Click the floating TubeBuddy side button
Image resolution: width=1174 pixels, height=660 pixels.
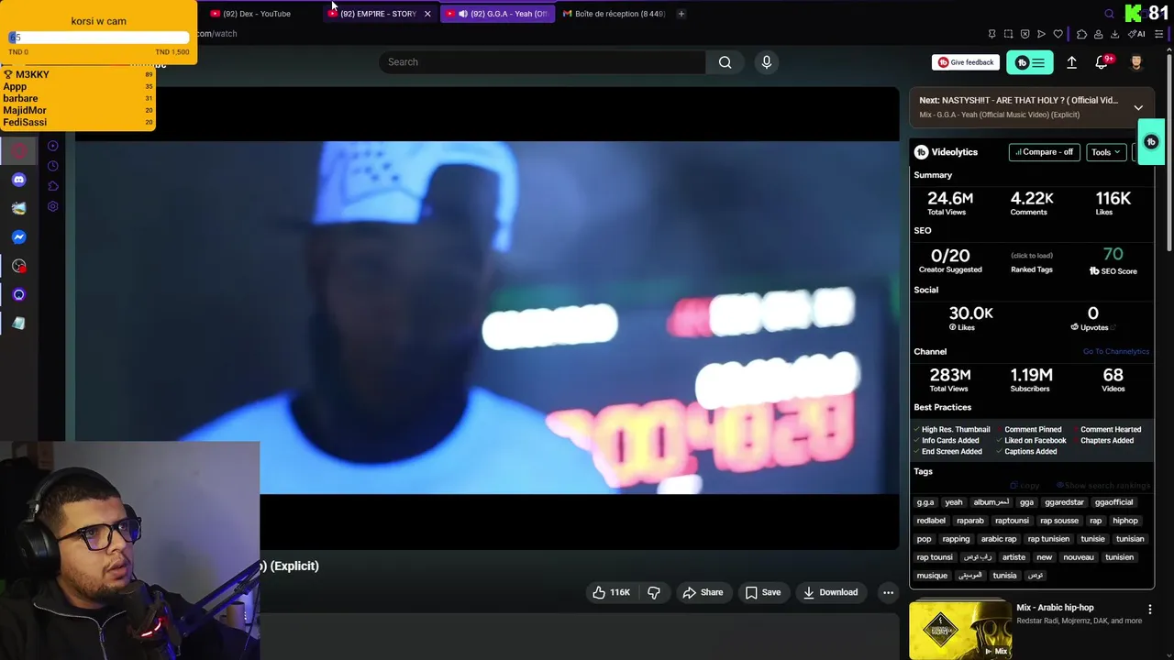(x=1151, y=142)
